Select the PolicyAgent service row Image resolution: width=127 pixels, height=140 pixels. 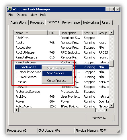click(62, 106)
